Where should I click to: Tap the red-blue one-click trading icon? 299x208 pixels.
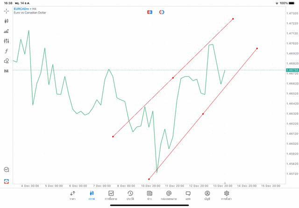pyautogui.click(x=149, y=12)
